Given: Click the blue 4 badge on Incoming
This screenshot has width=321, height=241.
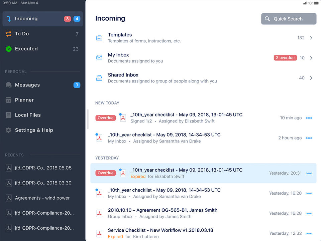Looking at the screenshot, I should 77,19.
